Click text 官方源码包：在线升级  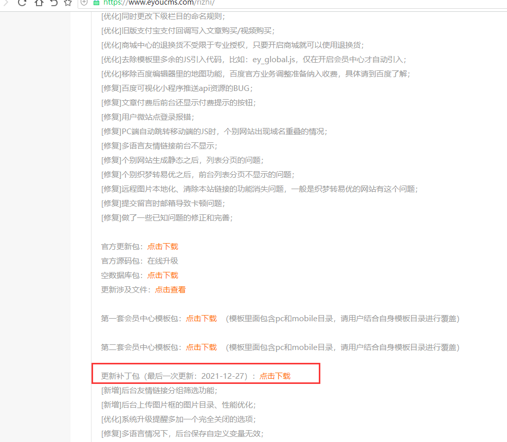(140, 261)
